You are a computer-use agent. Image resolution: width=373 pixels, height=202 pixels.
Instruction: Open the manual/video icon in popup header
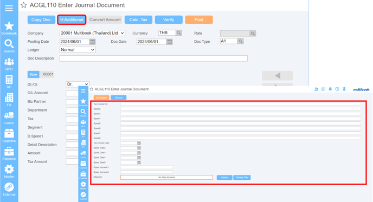click(323, 89)
